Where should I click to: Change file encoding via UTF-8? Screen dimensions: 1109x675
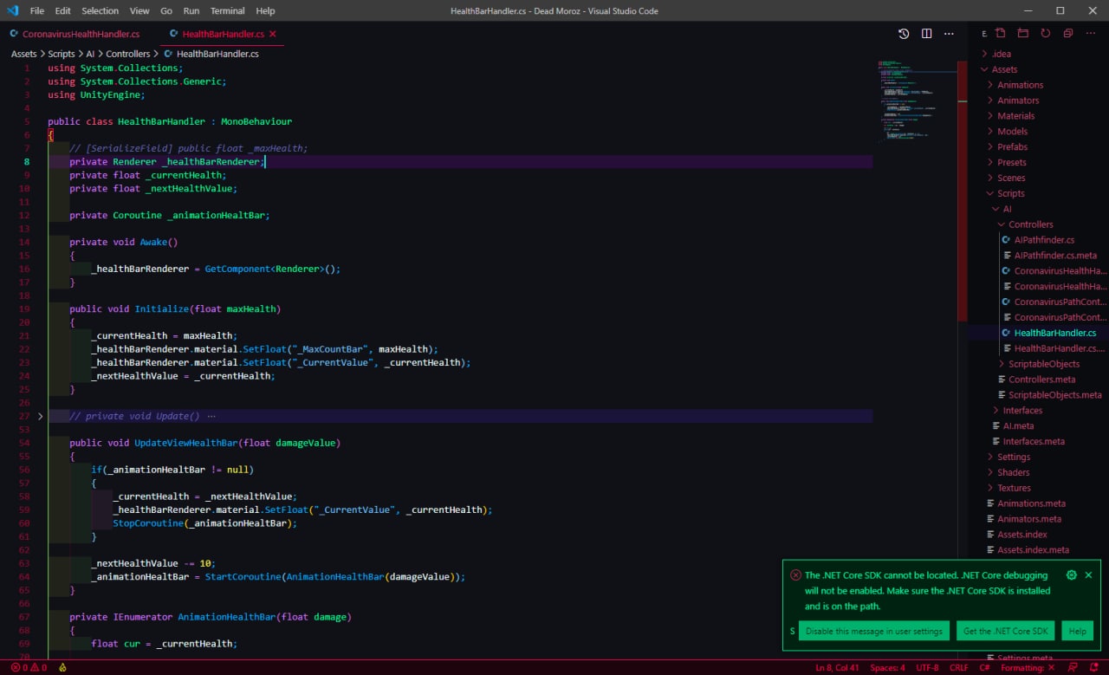coord(927,668)
